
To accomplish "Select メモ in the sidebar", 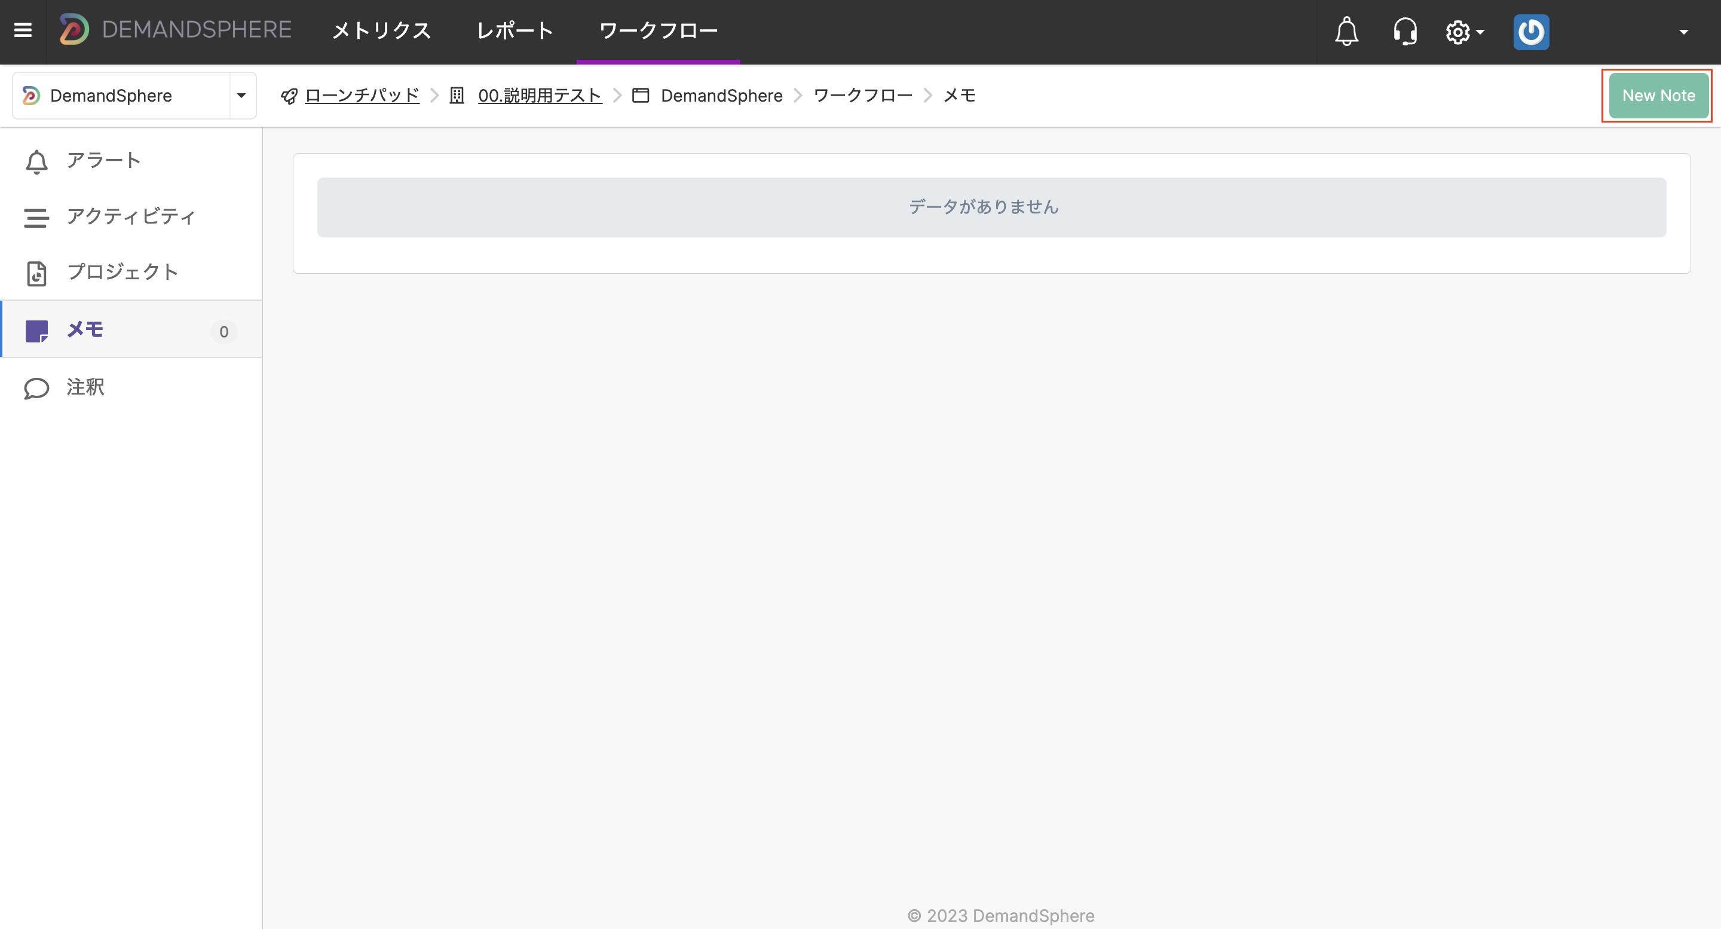I will 131,329.
